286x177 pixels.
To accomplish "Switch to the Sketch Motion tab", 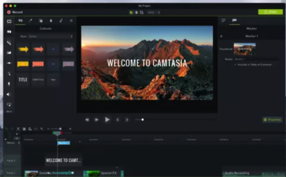I will pos(61,21).
